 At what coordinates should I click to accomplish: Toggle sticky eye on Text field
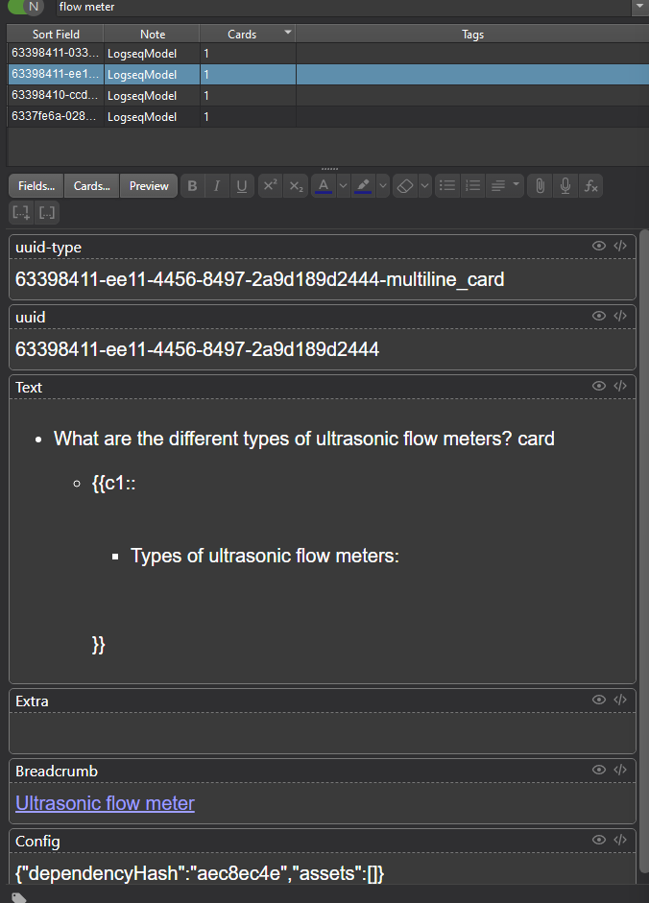coord(599,386)
